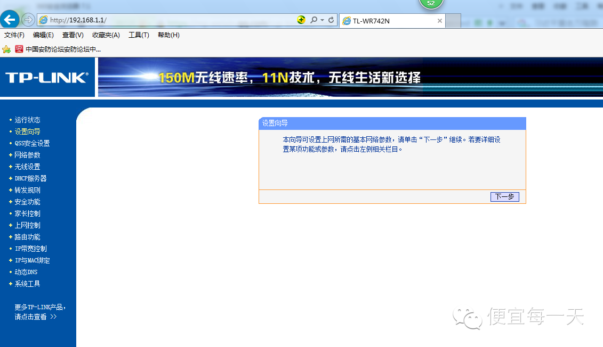Open the 帮助(H) menu
Image resolution: width=603 pixels, height=347 pixels.
pyautogui.click(x=168, y=35)
